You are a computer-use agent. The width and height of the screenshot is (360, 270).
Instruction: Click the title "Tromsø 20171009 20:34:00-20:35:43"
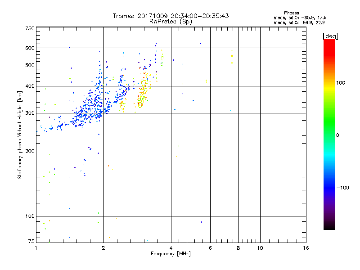click(171, 16)
